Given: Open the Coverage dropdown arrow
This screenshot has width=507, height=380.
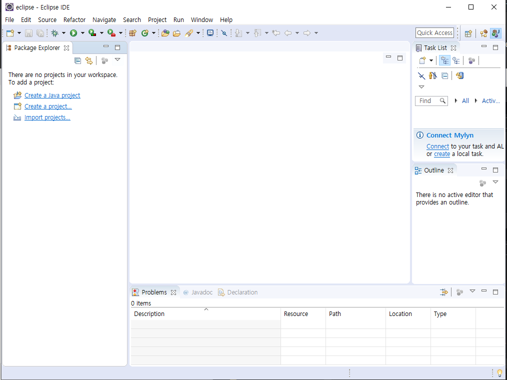Looking at the screenshot, I should (x=101, y=33).
